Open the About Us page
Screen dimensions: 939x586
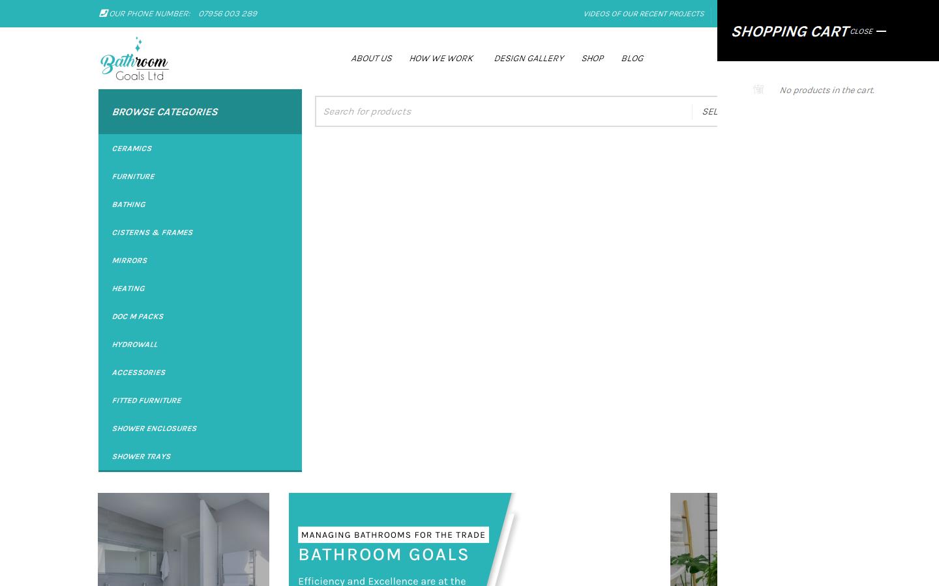click(371, 59)
